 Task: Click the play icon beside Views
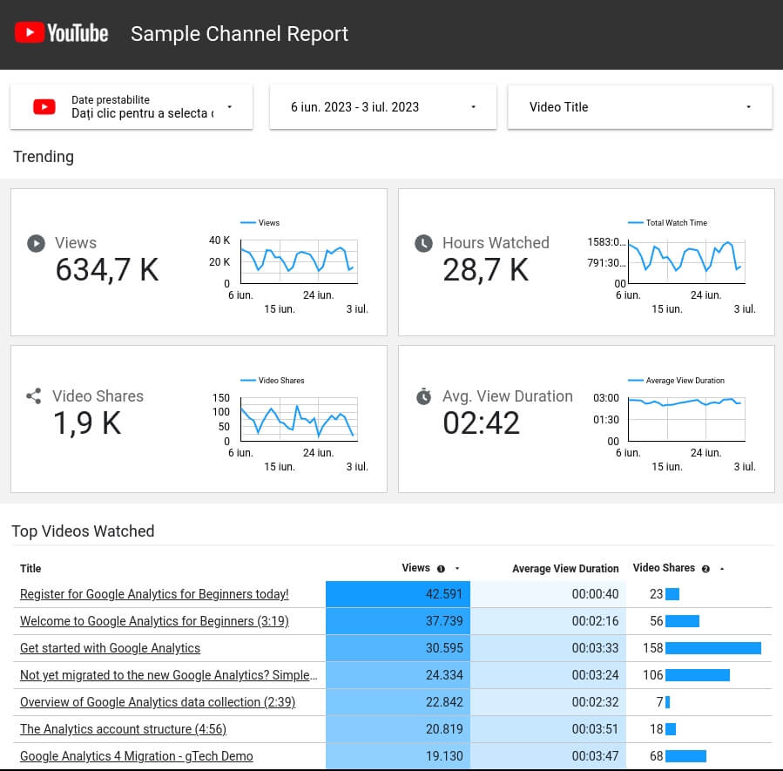[36, 243]
